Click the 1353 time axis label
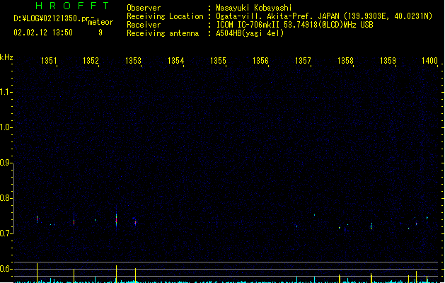 [x=133, y=60]
